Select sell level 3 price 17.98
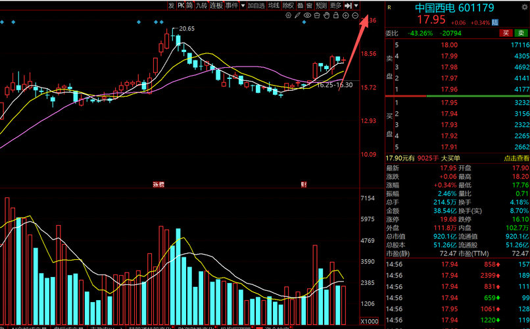Screen dimensions: 530x329 pos(449,67)
